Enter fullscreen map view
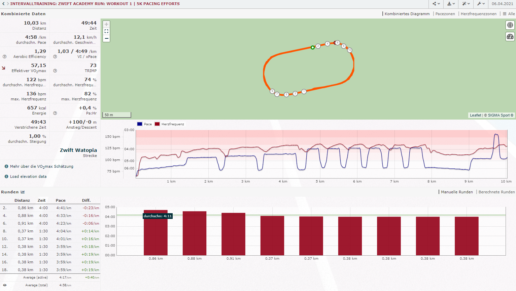This screenshot has height=291, width=516. click(106, 31)
